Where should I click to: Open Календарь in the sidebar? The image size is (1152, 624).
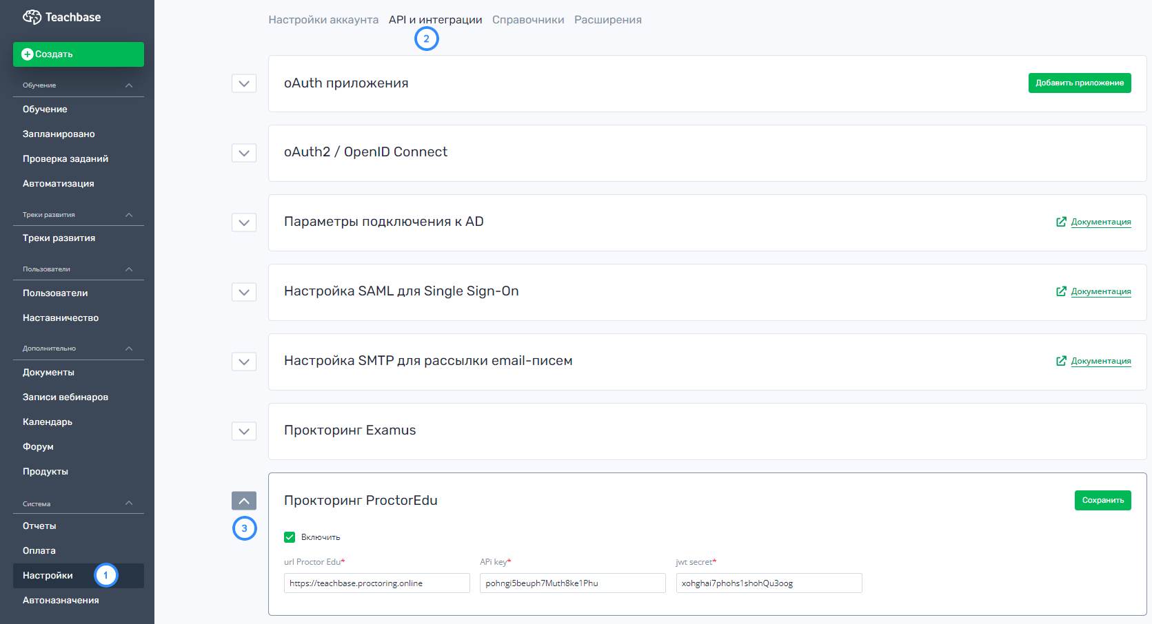point(48,422)
